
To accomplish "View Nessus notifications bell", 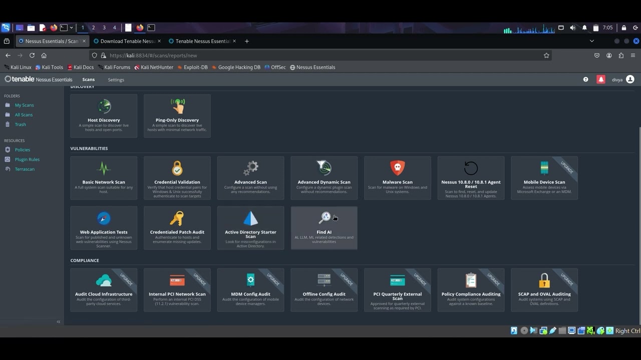I will point(601,79).
